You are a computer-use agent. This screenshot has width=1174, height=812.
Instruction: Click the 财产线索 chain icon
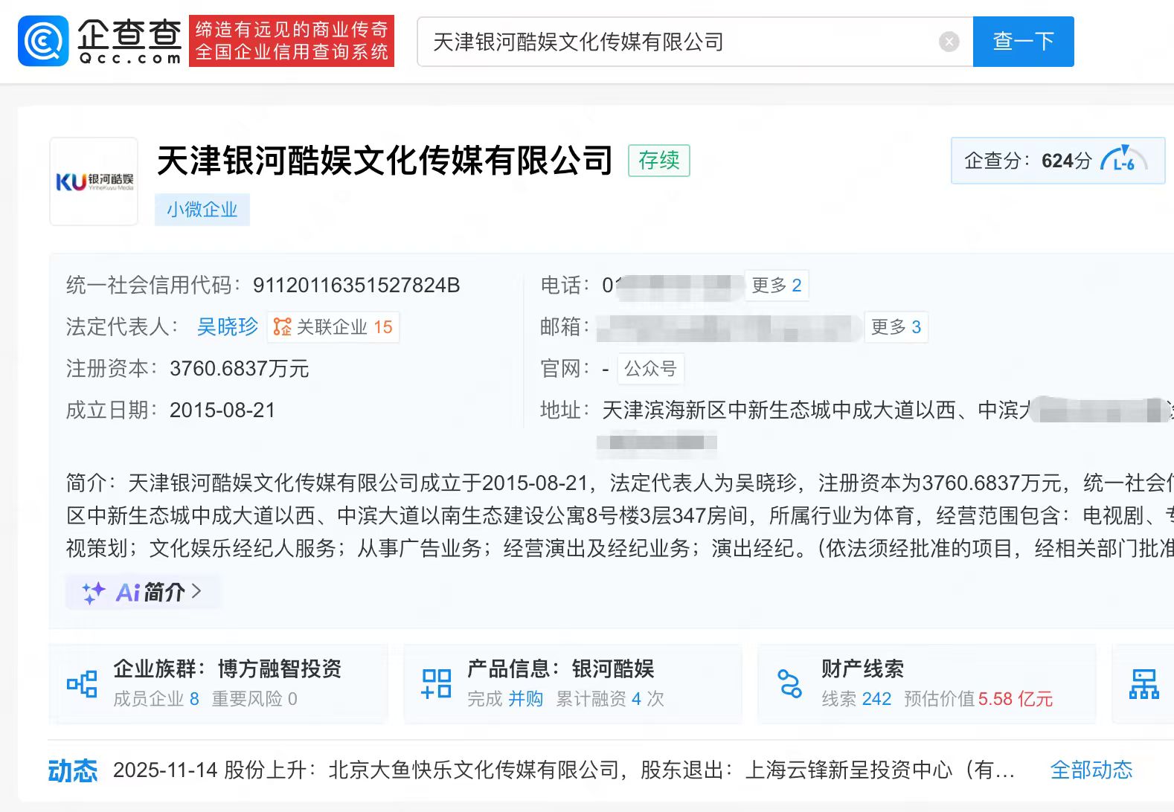point(789,683)
